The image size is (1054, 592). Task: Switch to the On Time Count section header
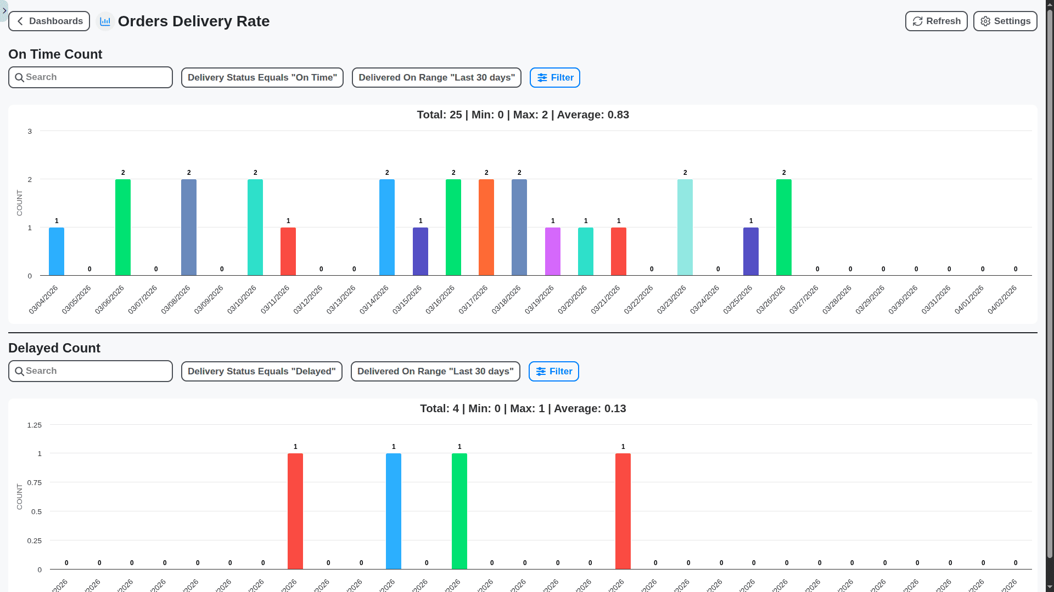click(x=55, y=54)
